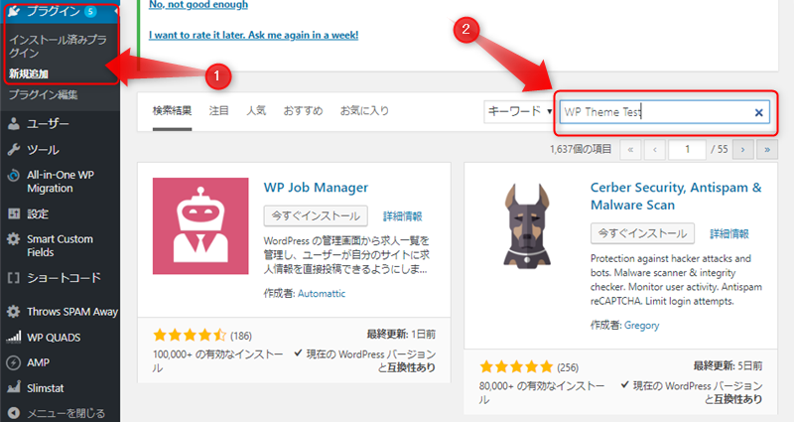Open the Gregory author link
This screenshot has height=422, width=794.
(x=641, y=326)
